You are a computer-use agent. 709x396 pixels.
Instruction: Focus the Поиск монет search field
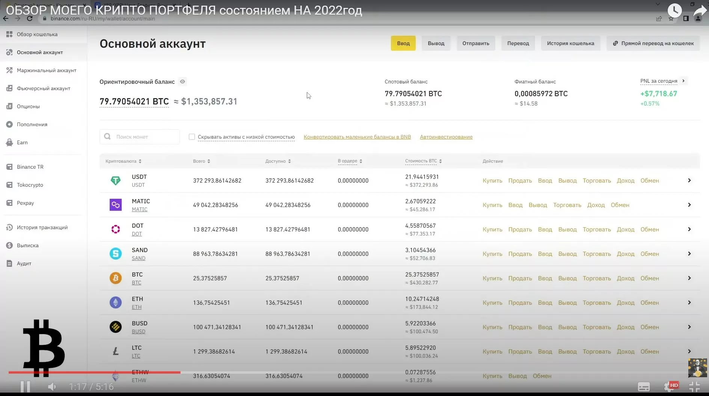140,137
